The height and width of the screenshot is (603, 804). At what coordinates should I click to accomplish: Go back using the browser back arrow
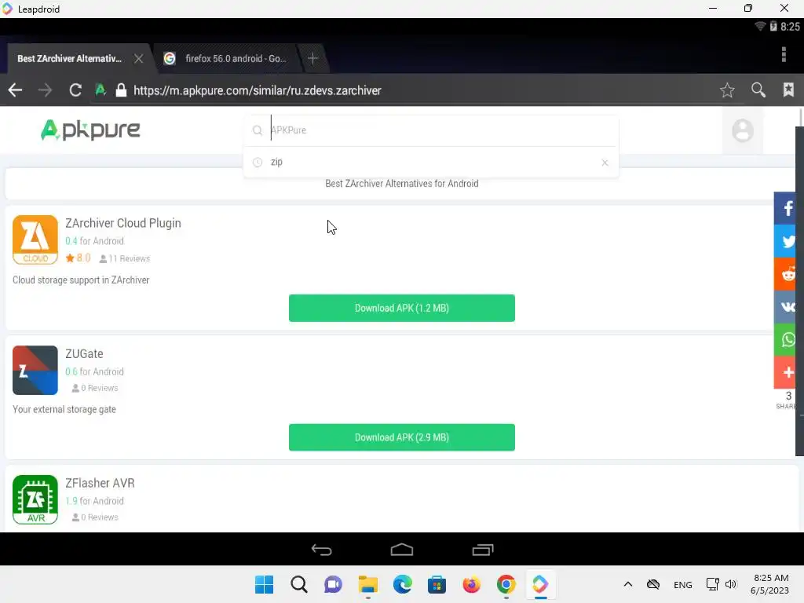(16, 90)
